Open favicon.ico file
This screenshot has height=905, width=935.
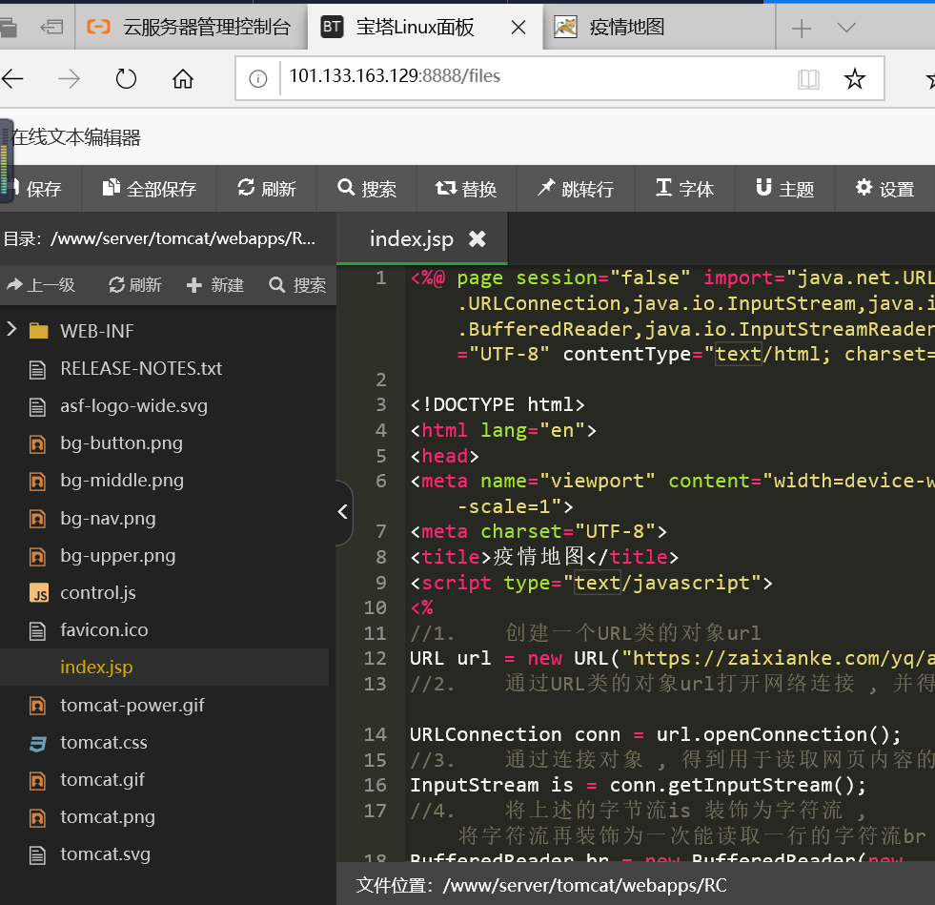point(104,630)
